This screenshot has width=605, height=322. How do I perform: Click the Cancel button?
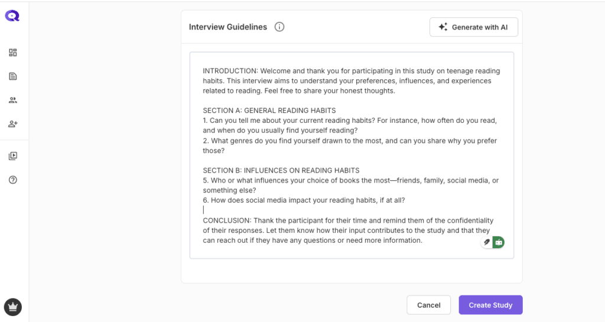pyautogui.click(x=428, y=305)
